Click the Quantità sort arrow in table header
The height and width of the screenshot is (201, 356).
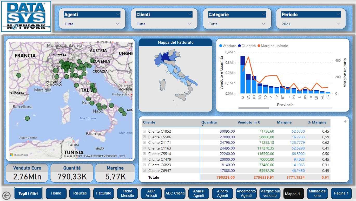click(203, 125)
